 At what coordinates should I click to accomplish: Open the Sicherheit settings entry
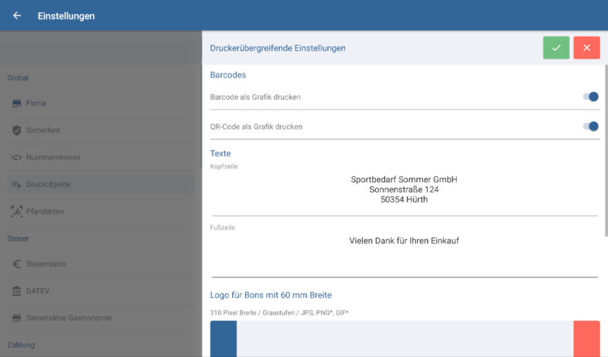tap(43, 130)
